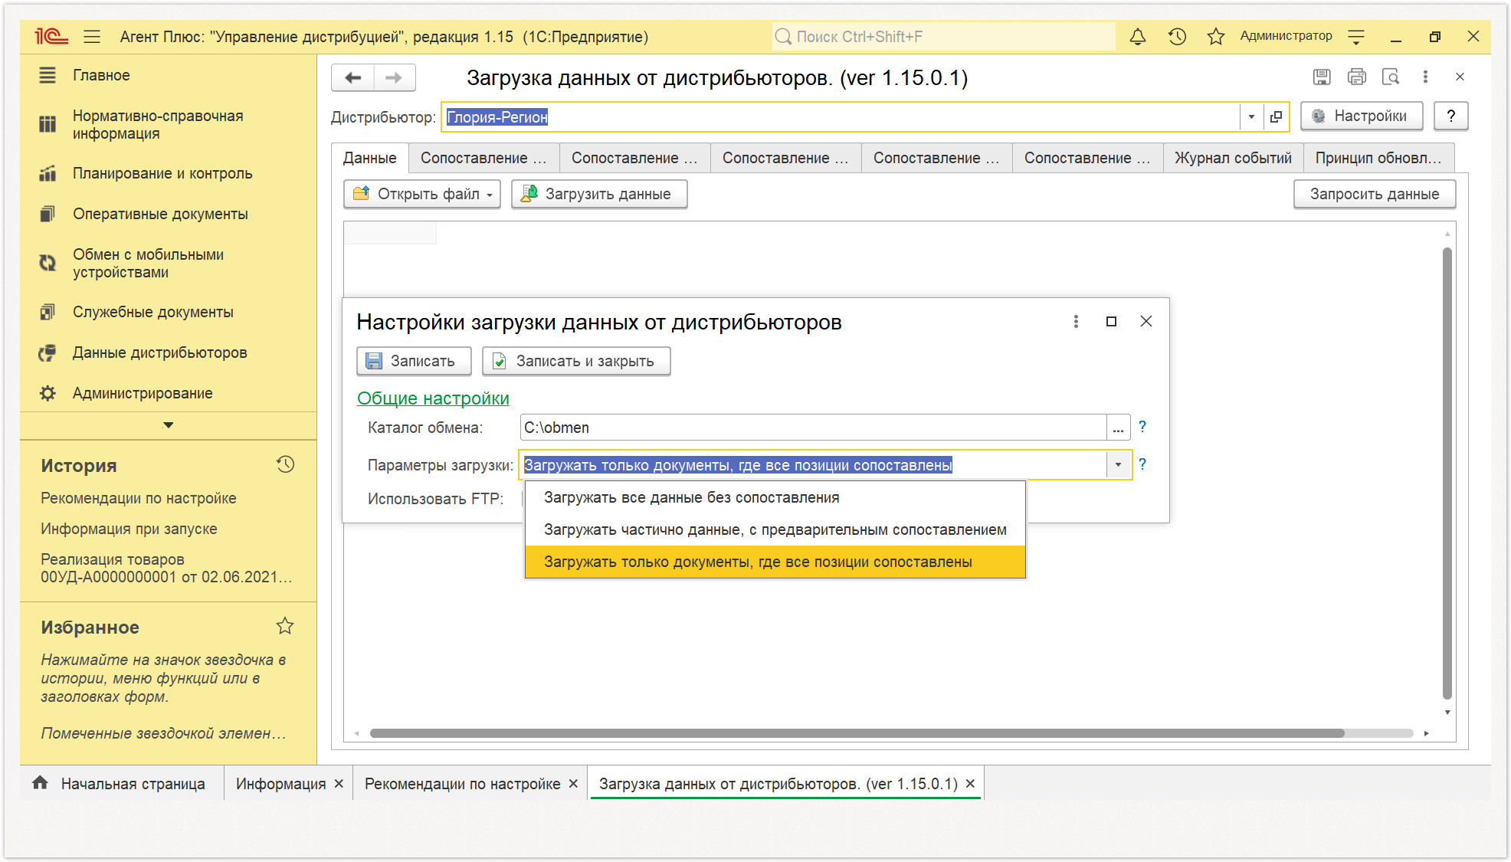Click the print icon in the form header
The width and height of the screenshot is (1511, 862).
pos(1356,77)
